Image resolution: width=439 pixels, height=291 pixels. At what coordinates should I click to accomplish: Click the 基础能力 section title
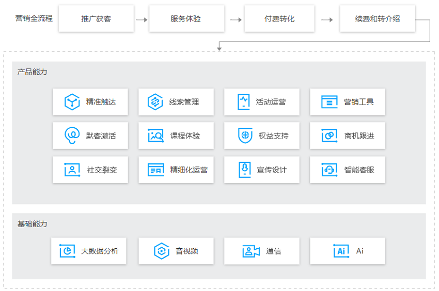click(x=32, y=224)
